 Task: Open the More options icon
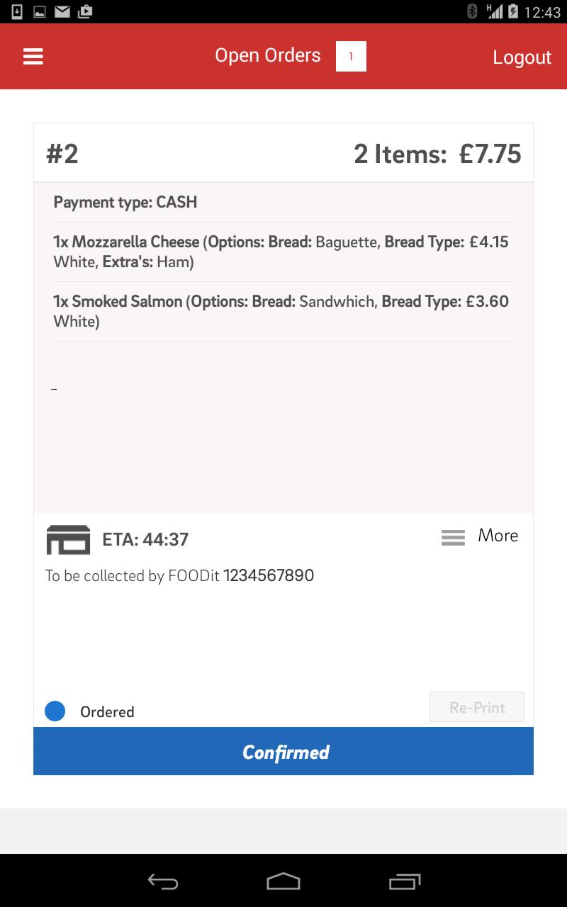452,537
